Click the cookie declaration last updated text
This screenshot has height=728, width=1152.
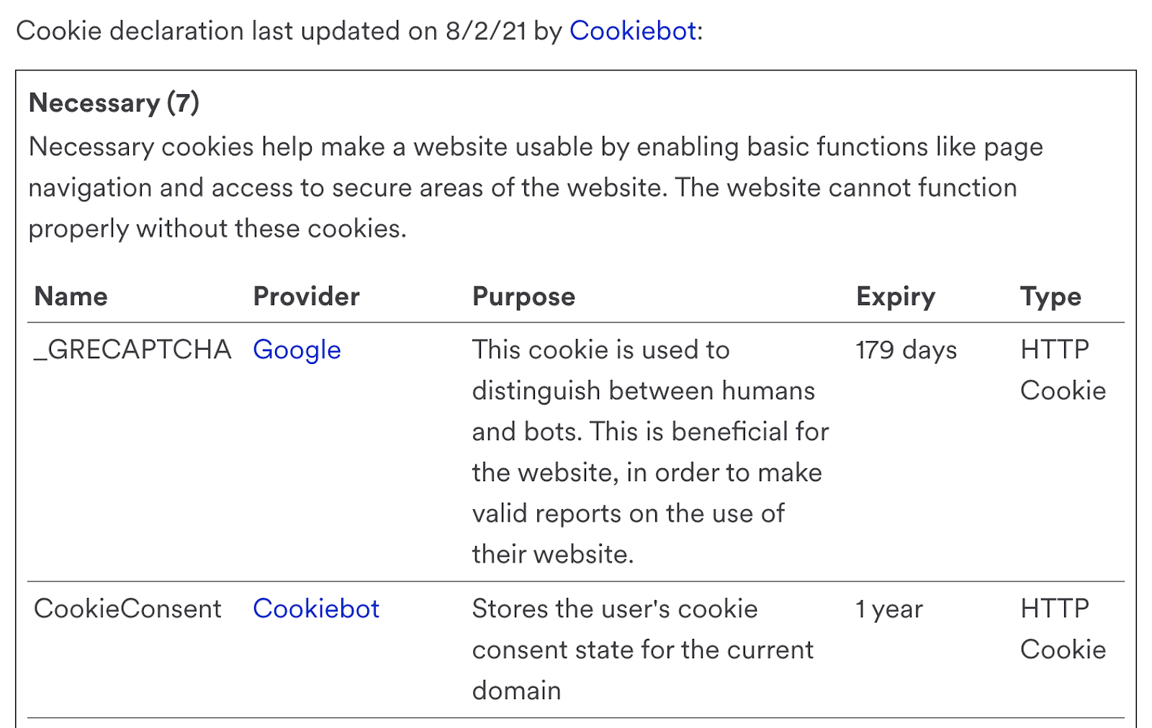coord(359,31)
